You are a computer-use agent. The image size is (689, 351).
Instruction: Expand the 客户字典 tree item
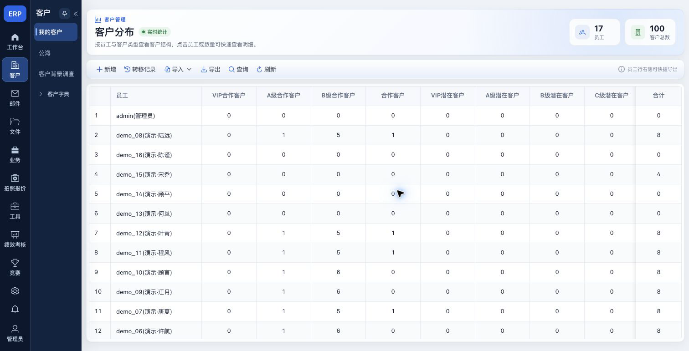[x=41, y=94]
